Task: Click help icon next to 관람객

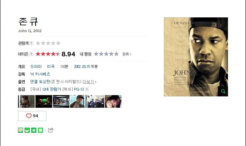Action: point(31,43)
